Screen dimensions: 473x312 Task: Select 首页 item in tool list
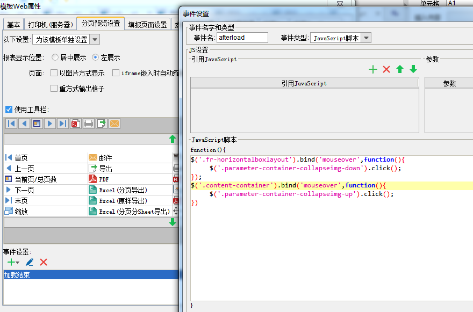45,158
